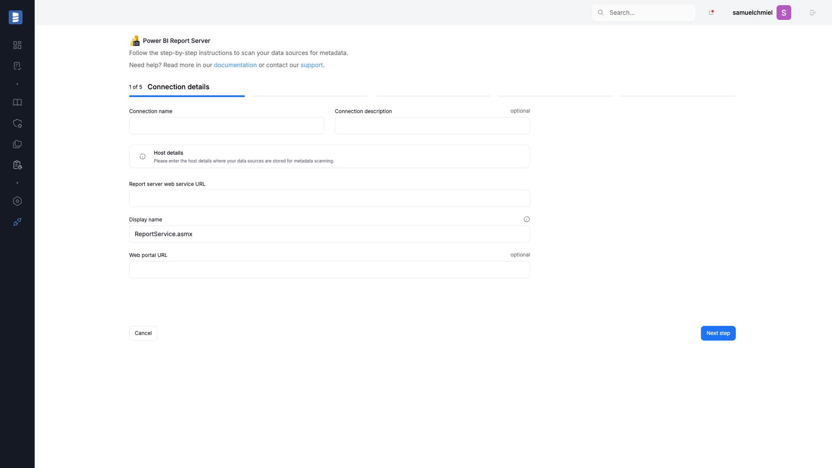
Task: Click the "1 of 5" step counter
Action: pos(136,87)
